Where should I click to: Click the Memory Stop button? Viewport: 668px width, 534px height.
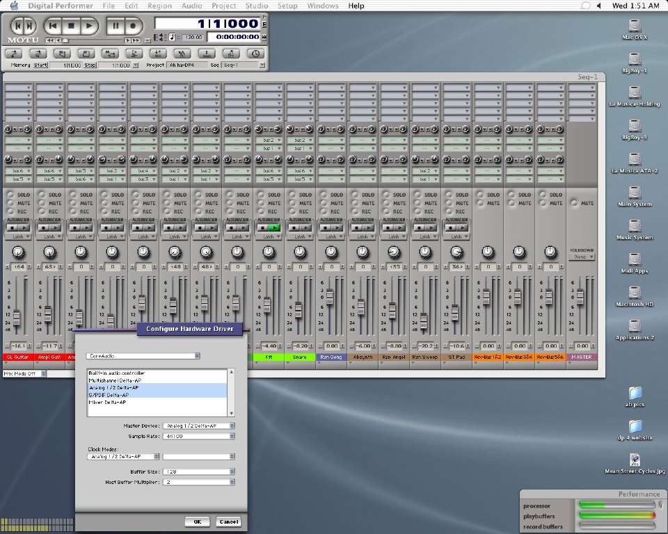coord(90,65)
